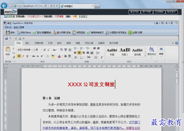The image size is (184, 131).
Task: Click paragraph shading paint bucket swatch
Action: (x=75, y=57)
